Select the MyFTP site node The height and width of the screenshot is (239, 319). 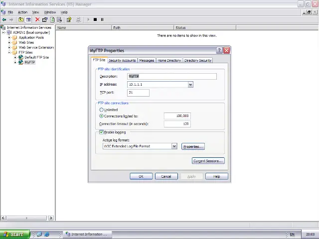pyautogui.click(x=30, y=62)
